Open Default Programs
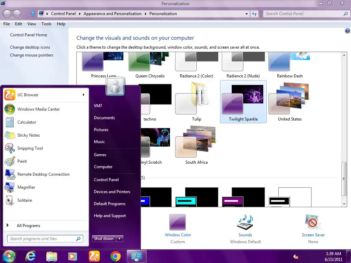 (109, 204)
